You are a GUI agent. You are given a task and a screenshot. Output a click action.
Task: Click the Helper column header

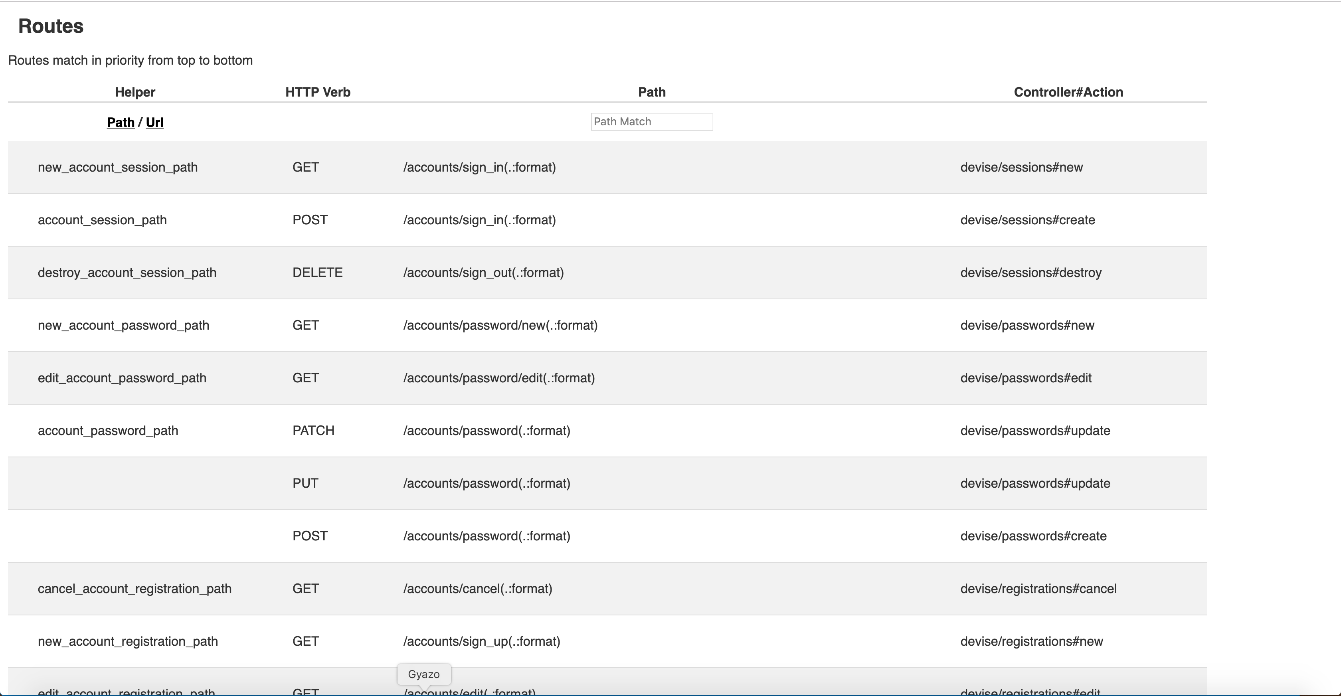pos(135,92)
